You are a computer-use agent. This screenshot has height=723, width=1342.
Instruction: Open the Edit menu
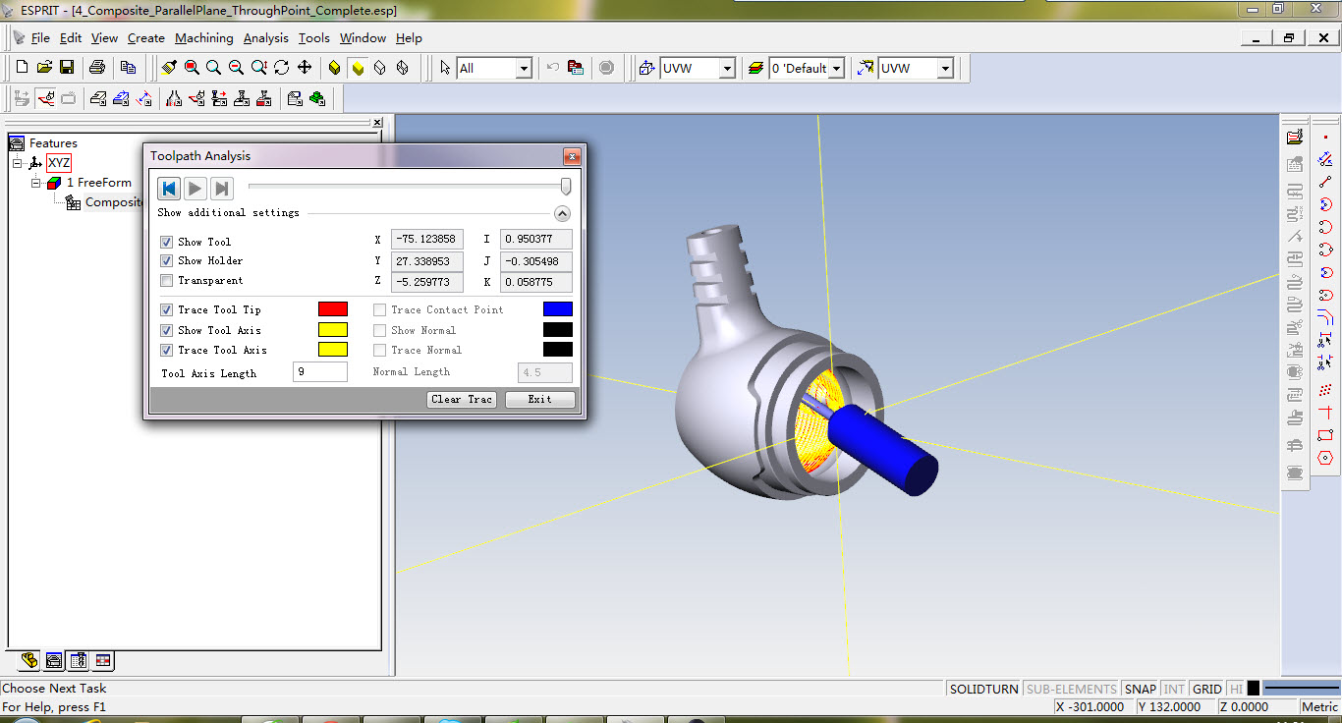(71, 38)
